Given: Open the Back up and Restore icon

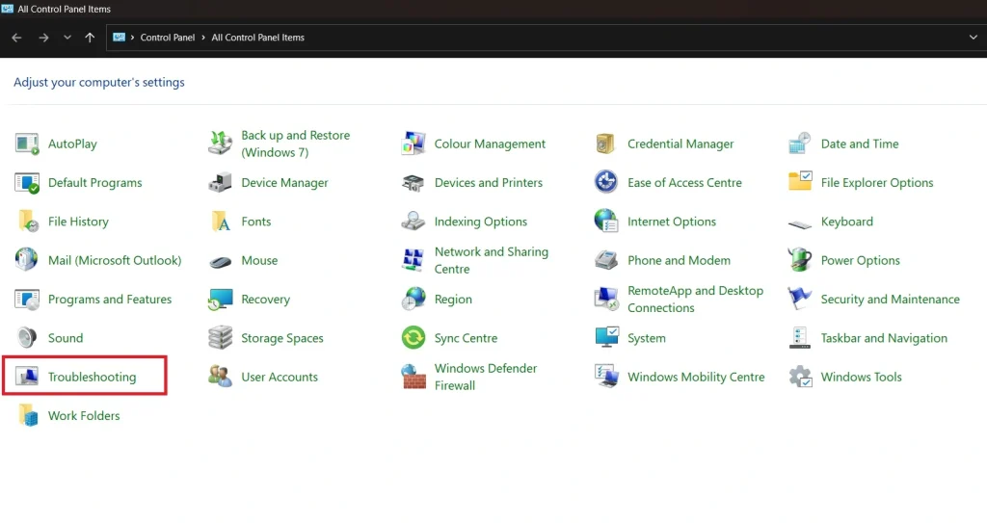Looking at the screenshot, I should tap(221, 144).
